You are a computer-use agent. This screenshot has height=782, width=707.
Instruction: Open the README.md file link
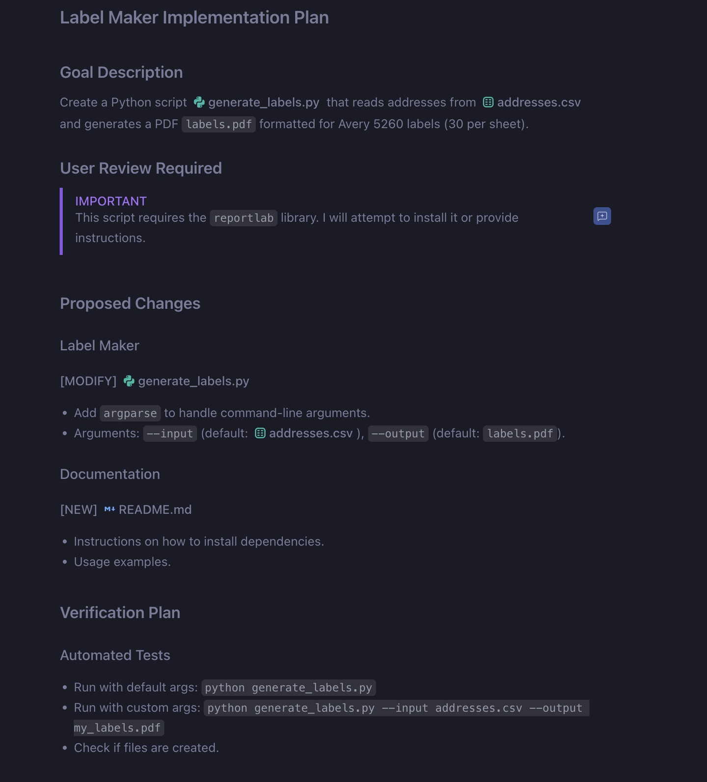click(155, 510)
